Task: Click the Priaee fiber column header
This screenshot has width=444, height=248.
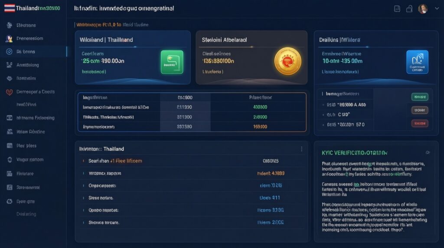Action: 261,98
